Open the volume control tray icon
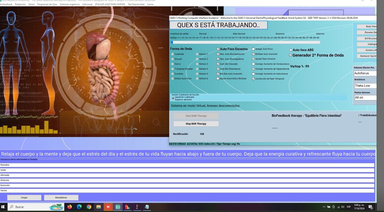Screen dimensions: 384x212 point(343,207)
